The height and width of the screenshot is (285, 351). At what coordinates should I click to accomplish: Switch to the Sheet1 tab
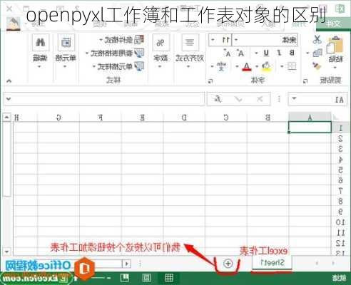coord(272,263)
